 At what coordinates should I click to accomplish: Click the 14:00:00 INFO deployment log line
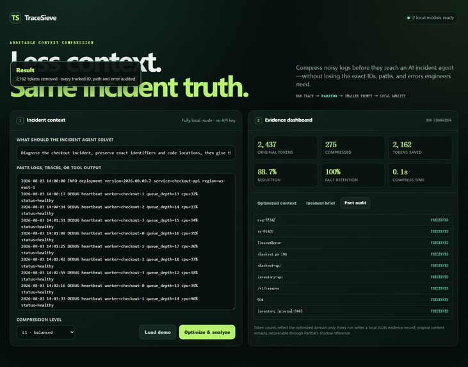pyautogui.click(x=123, y=184)
